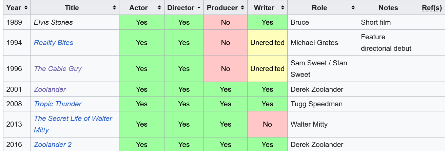Image resolution: width=448 pixels, height=151 pixels.
Task: Click sort arrows in Title header
Action: click(114, 8)
